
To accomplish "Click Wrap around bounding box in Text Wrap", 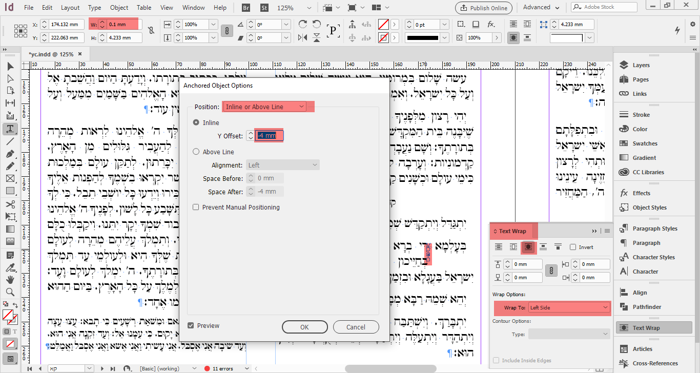I will pyautogui.click(x=513, y=247).
